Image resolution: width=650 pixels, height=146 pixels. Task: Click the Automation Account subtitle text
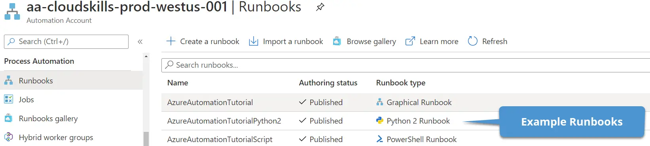(59, 20)
